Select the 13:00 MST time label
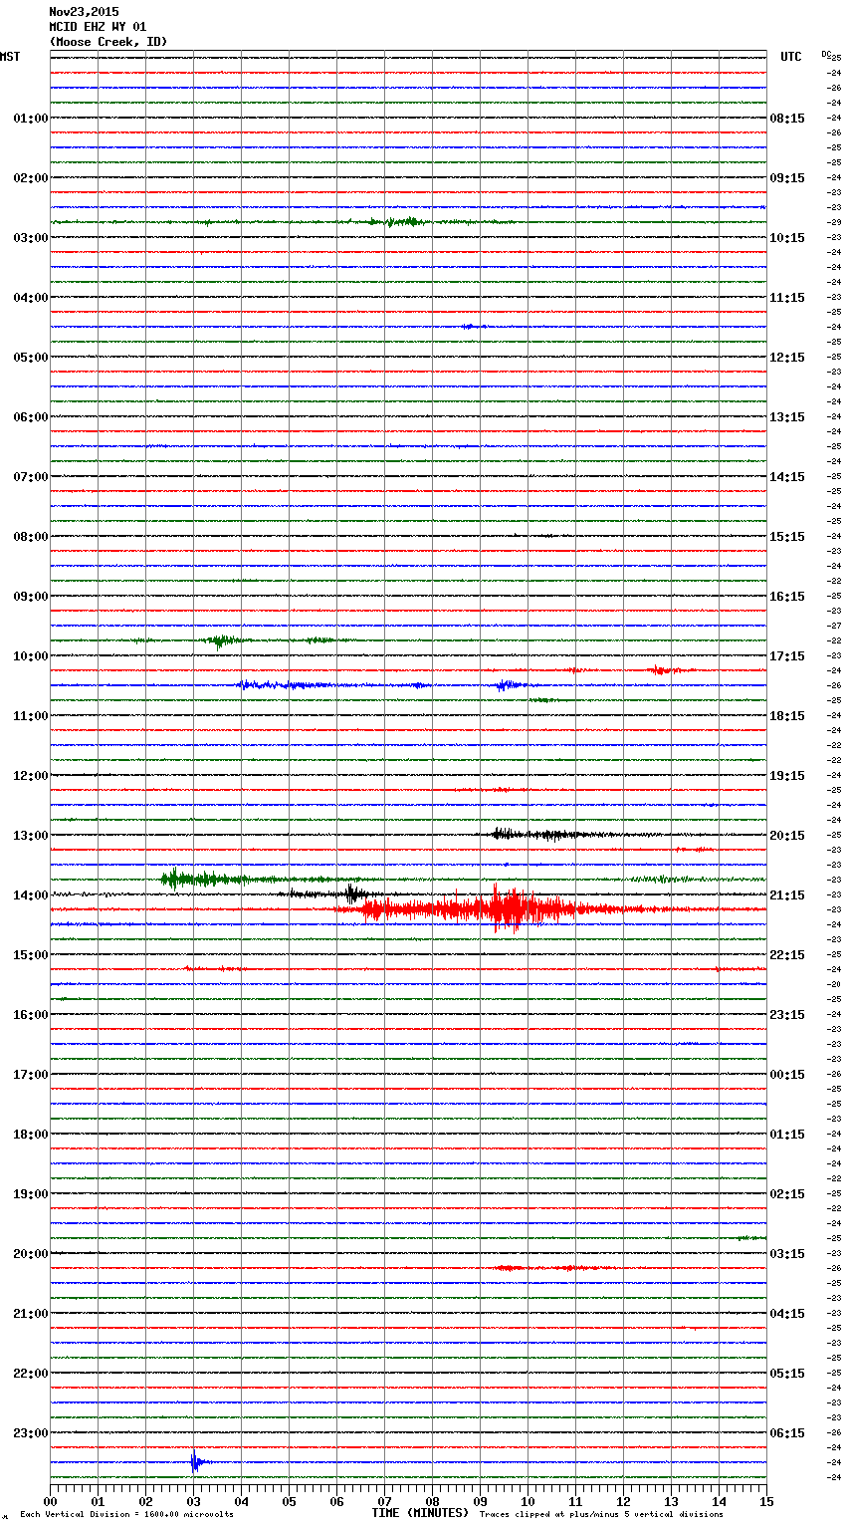This screenshot has width=846, height=1528. pos(30,836)
